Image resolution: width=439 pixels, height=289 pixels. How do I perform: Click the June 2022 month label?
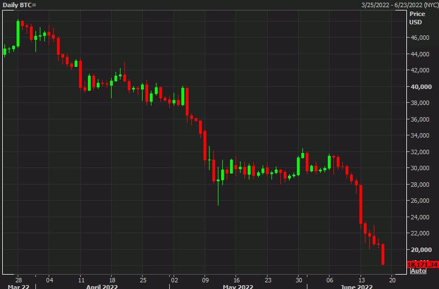[x=357, y=287]
